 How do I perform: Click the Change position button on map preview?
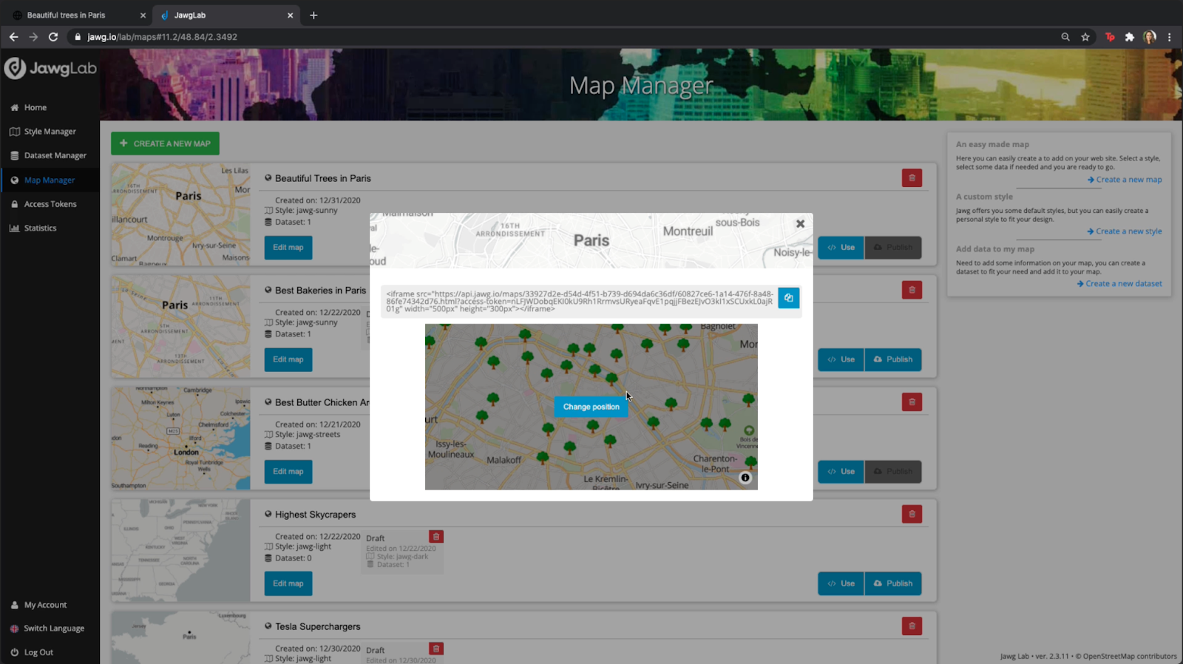pyautogui.click(x=591, y=407)
